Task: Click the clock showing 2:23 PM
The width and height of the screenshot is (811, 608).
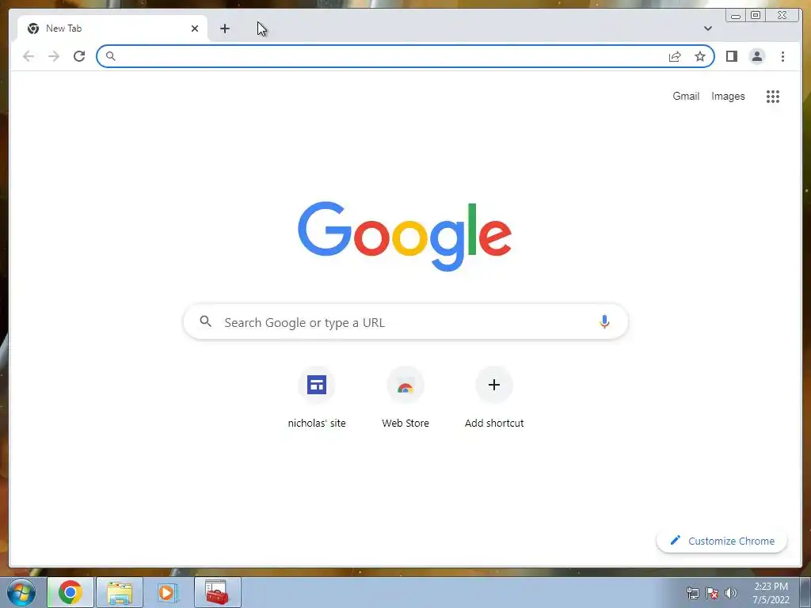Action: [x=771, y=593]
